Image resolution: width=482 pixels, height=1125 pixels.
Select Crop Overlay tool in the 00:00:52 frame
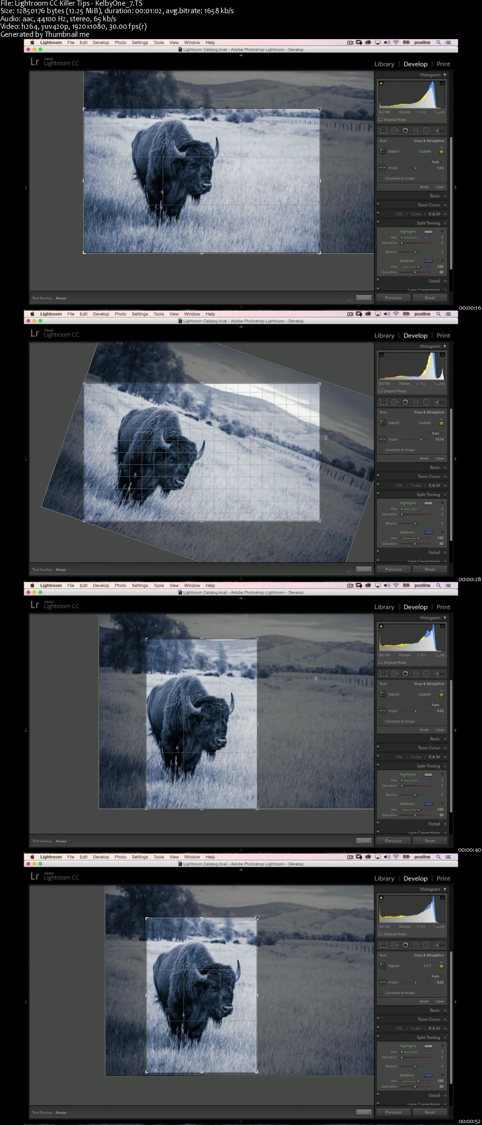(x=384, y=945)
